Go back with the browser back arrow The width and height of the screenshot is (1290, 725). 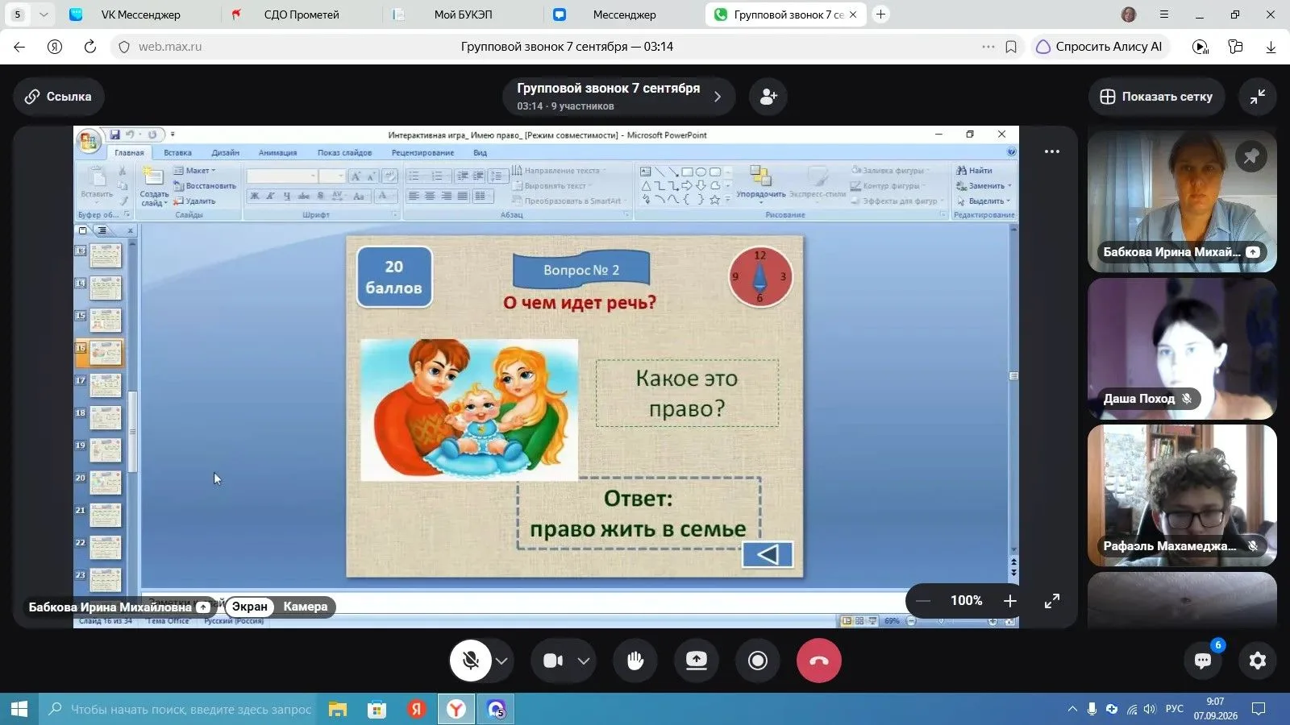coord(19,47)
